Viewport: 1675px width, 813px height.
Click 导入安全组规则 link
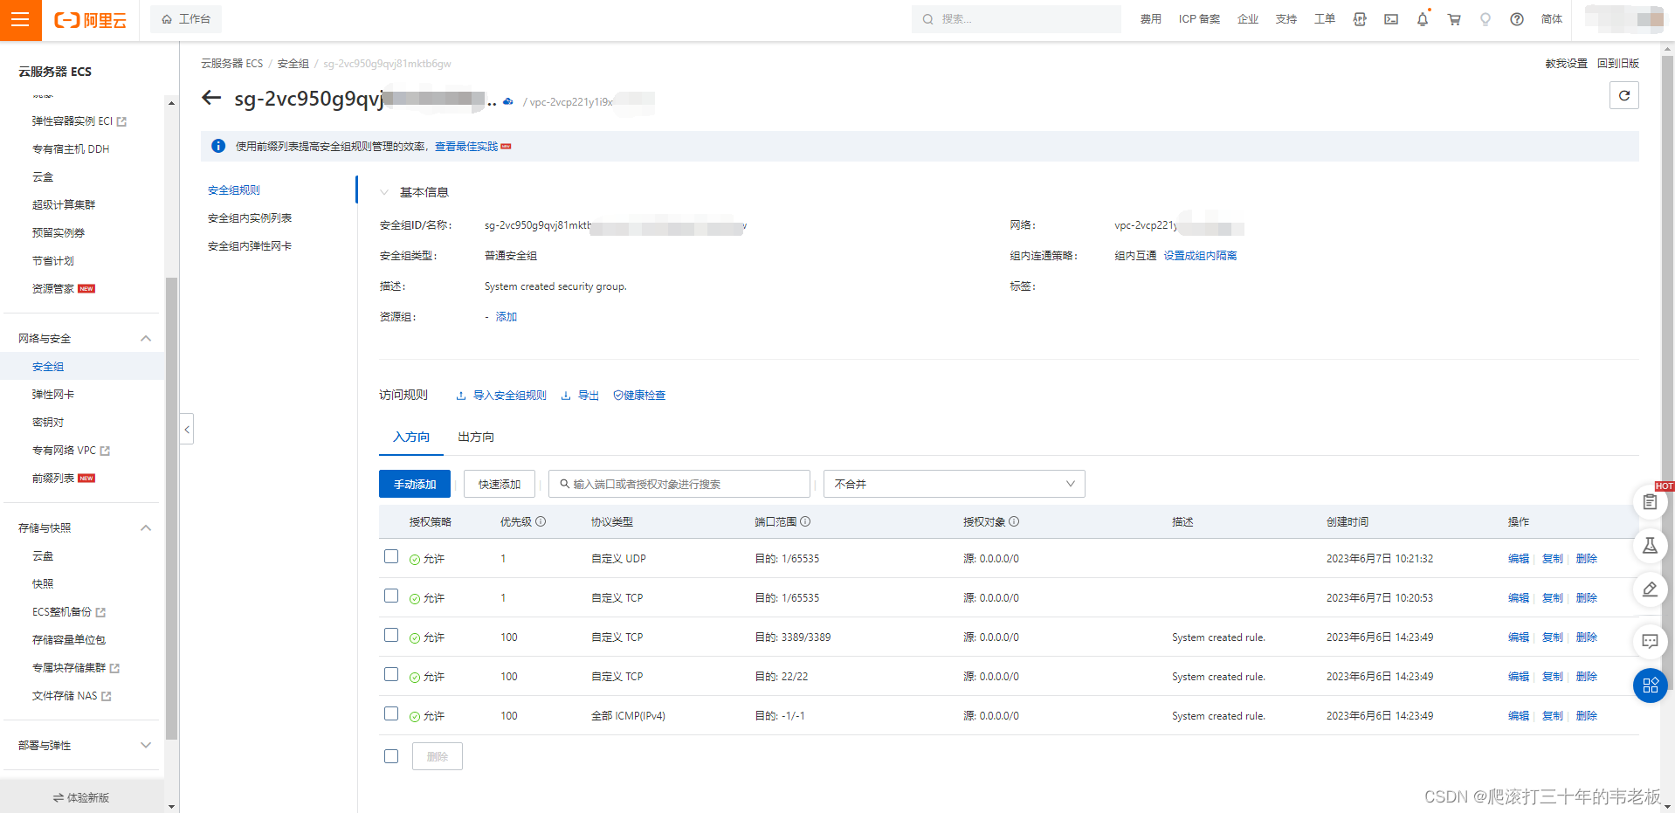click(x=502, y=396)
